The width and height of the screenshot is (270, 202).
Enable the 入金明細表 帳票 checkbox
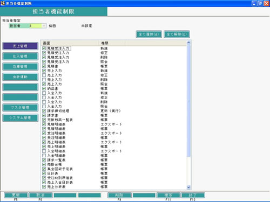[44, 156]
